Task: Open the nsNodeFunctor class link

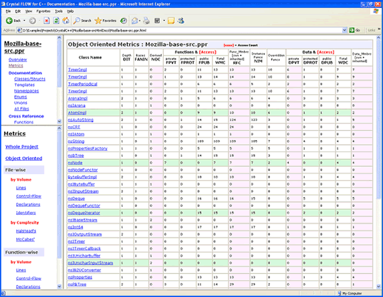Action: coord(83,170)
